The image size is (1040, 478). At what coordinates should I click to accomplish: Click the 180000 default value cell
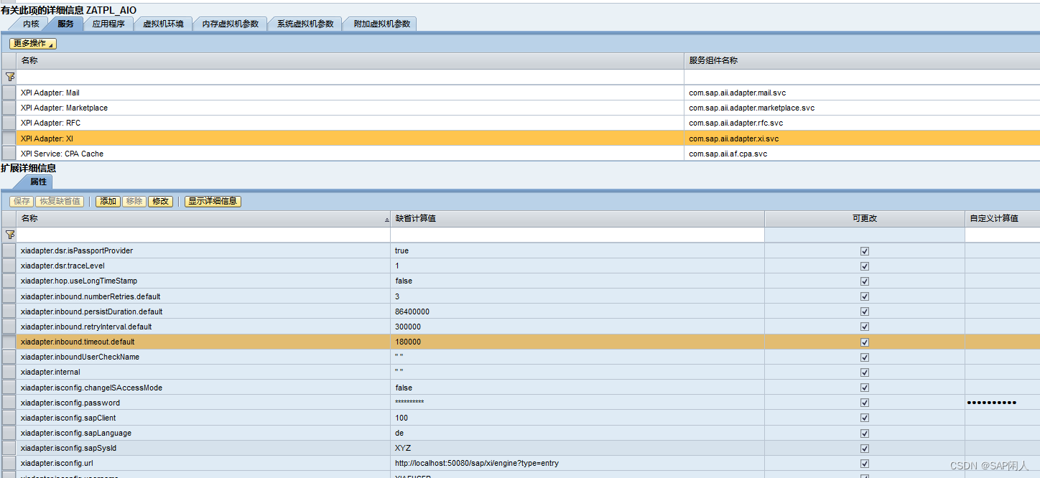tap(577, 342)
